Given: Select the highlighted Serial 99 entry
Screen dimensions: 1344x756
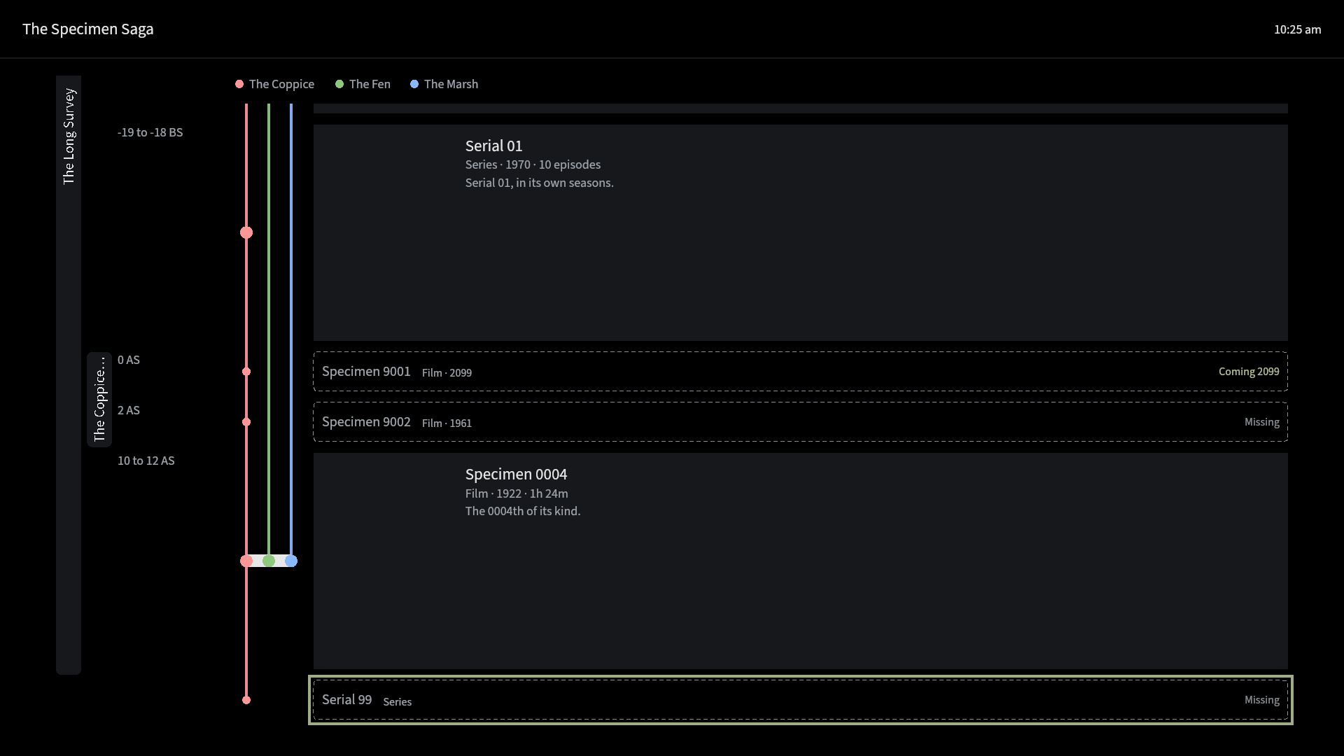Looking at the screenshot, I should click(x=801, y=700).
